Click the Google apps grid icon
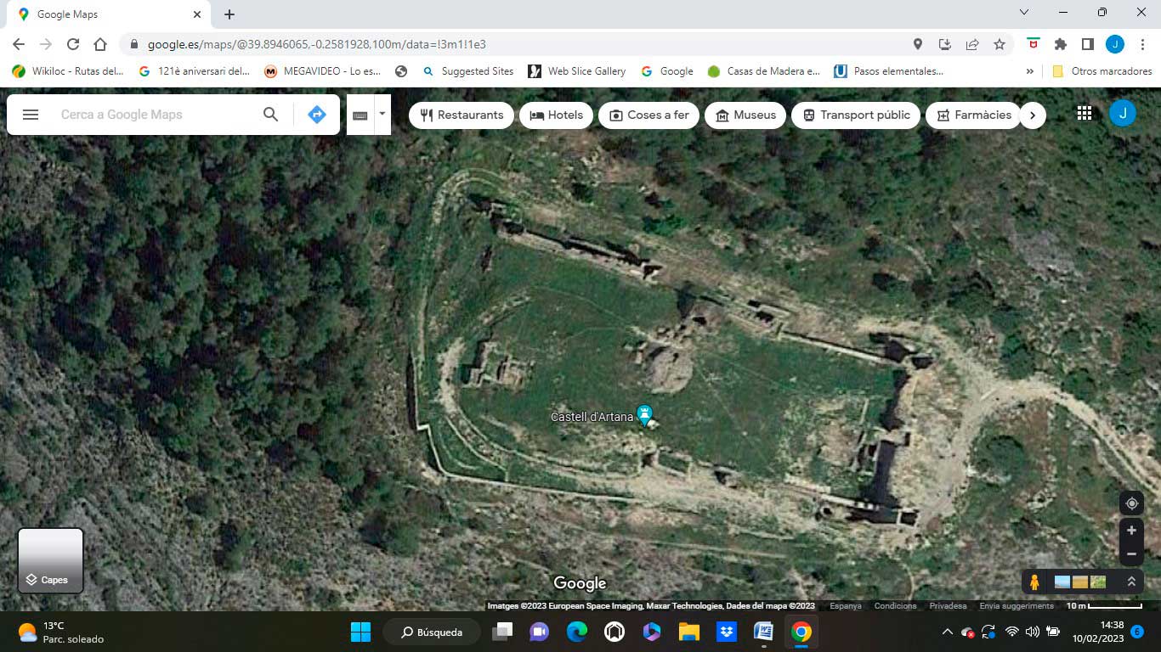Image resolution: width=1161 pixels, height=652 pixels. tap(1084, 114)
